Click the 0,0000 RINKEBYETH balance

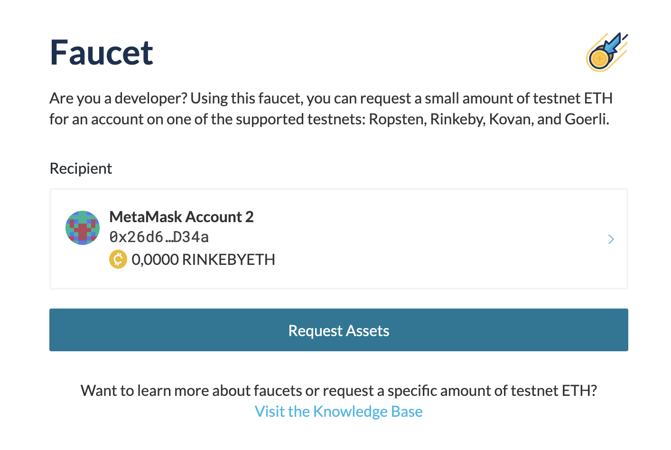coord(203,260)
